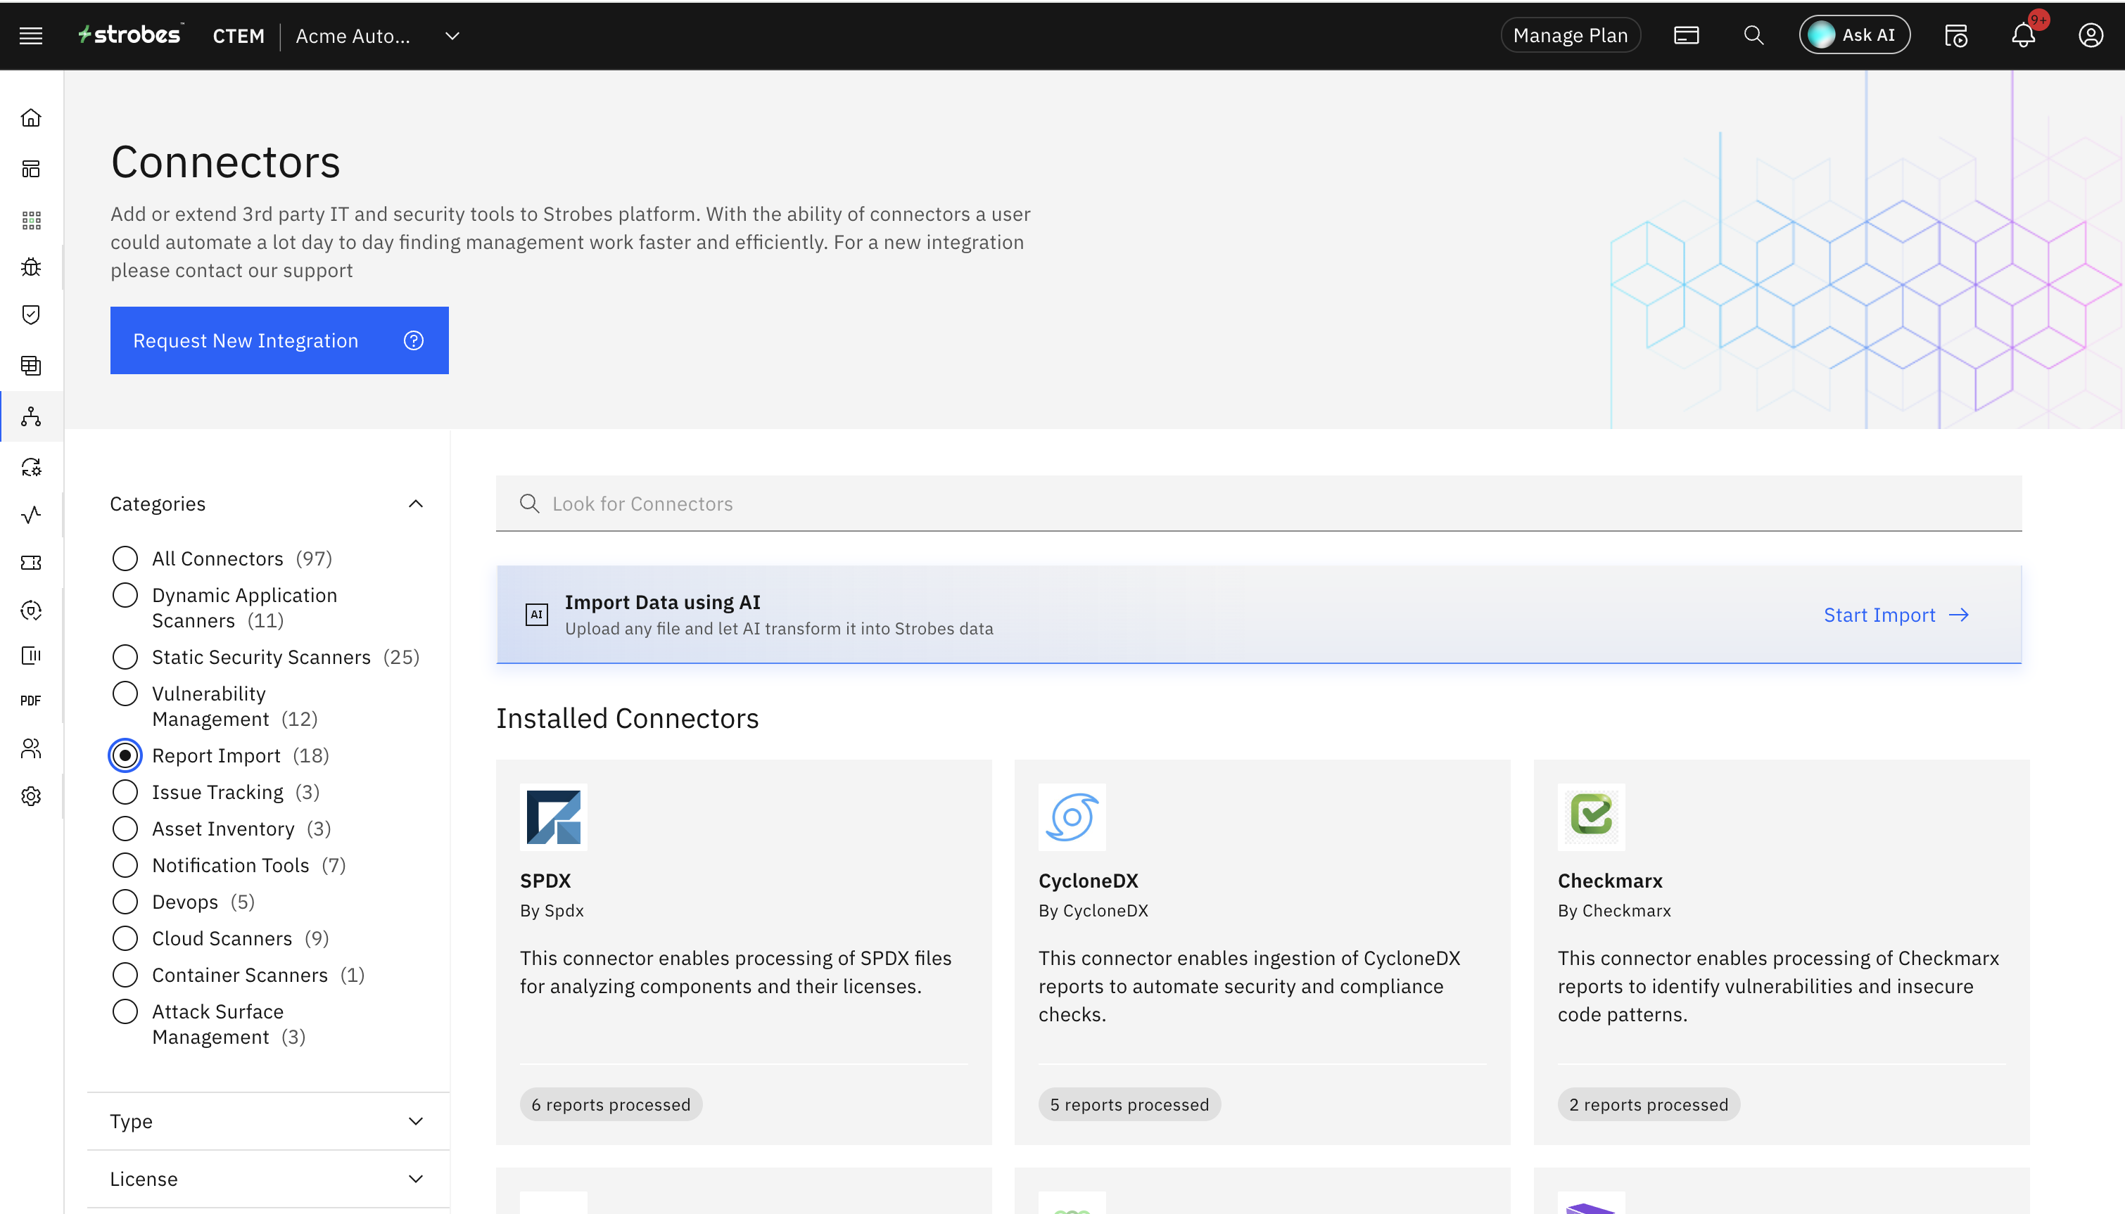Image resolution: width=2125 pixels, height=1214 pixels.
Task: Open the Acme Auto organization dropdown
Action: pyautogui.click(x=451, y=36)
